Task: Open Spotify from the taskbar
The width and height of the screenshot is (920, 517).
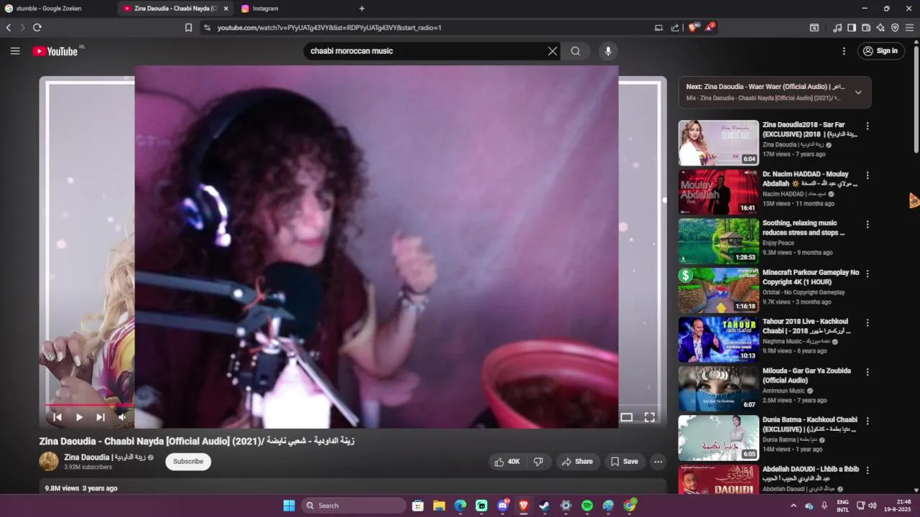Action: [587, 506]
